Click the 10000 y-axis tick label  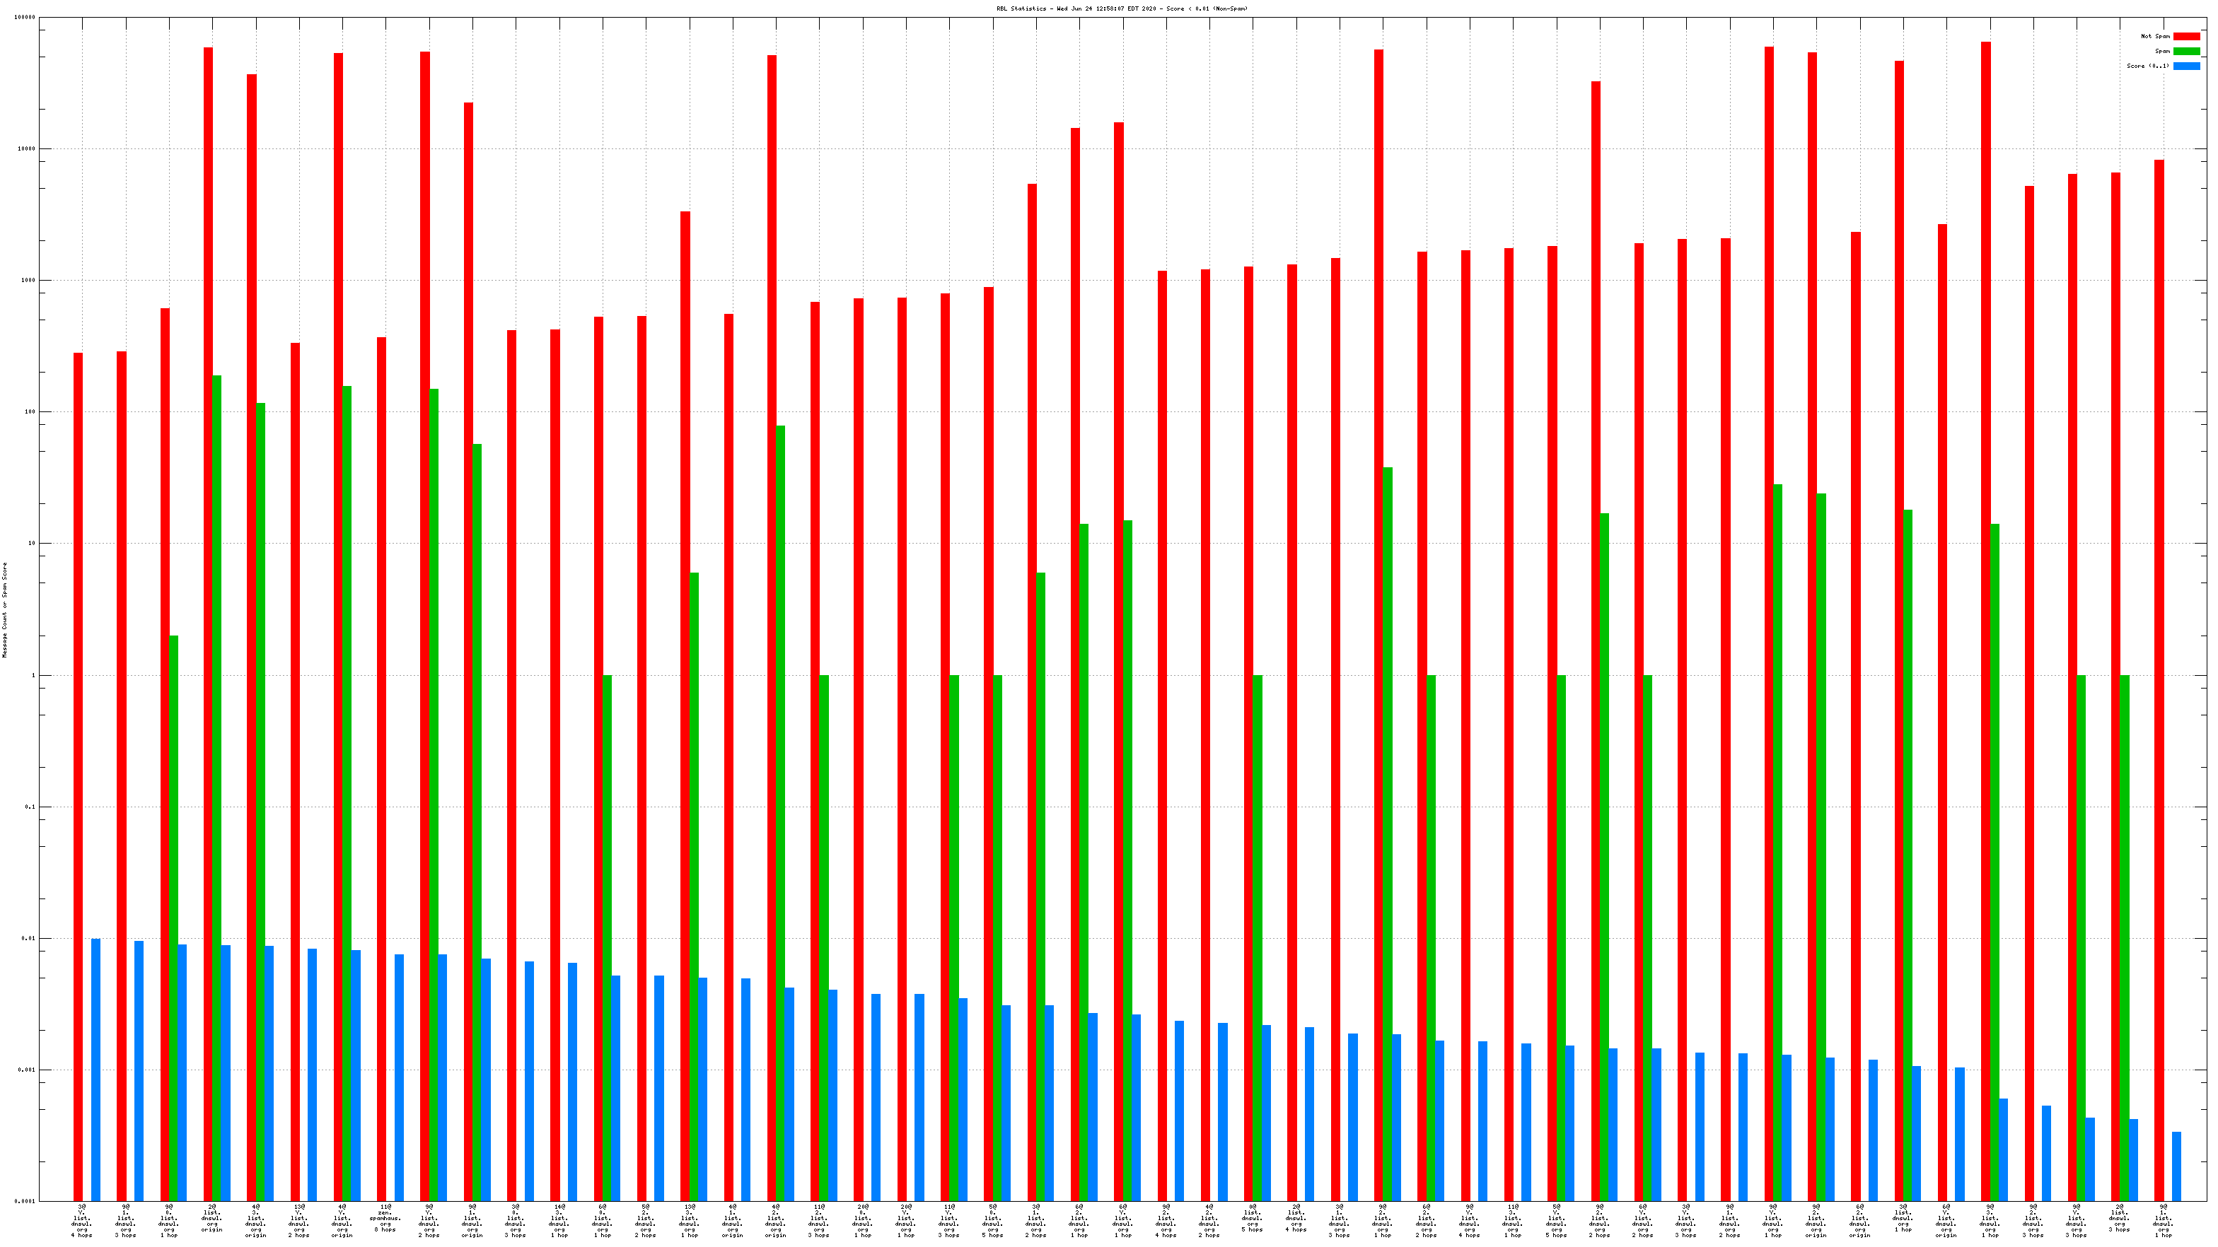[x=26, y=149]
